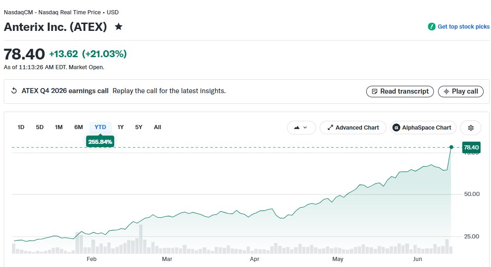
Task: Switch chart to 6M range
Action: click(78, 127)
